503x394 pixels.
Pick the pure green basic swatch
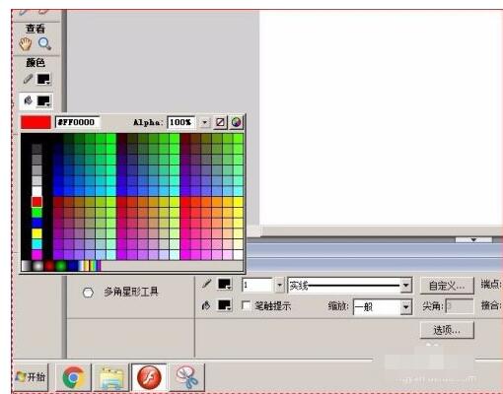[36, 213]
